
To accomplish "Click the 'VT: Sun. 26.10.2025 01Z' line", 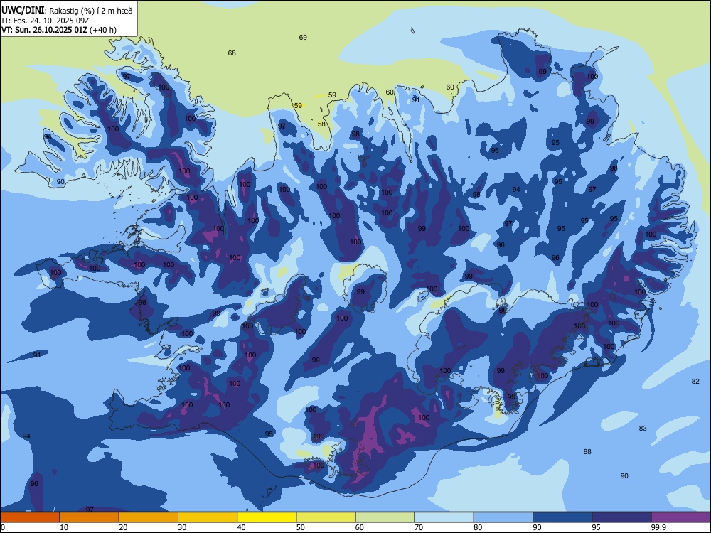I will (x=44, y=30).
